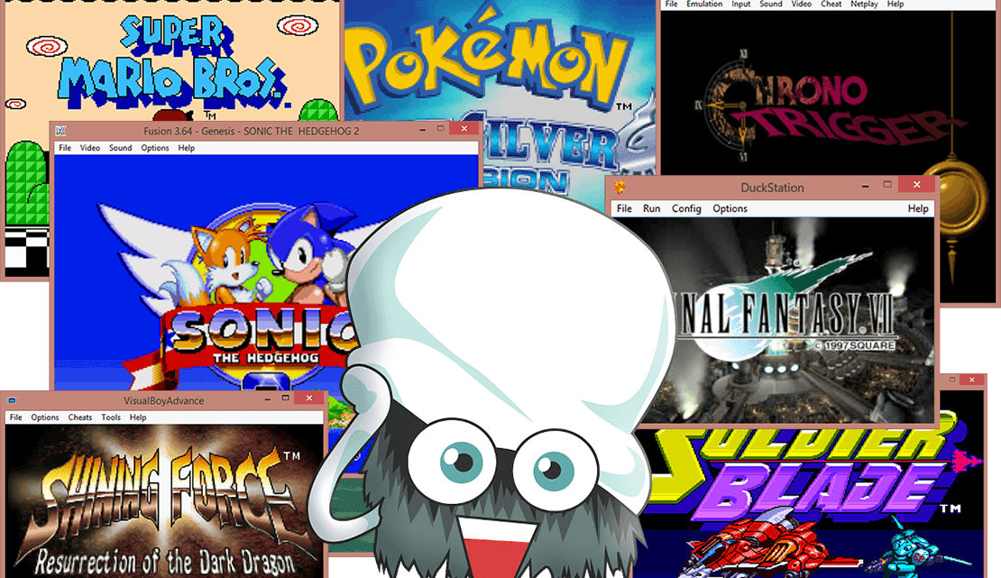Close the Soldier Blade emulator window

tap(971, 380)
